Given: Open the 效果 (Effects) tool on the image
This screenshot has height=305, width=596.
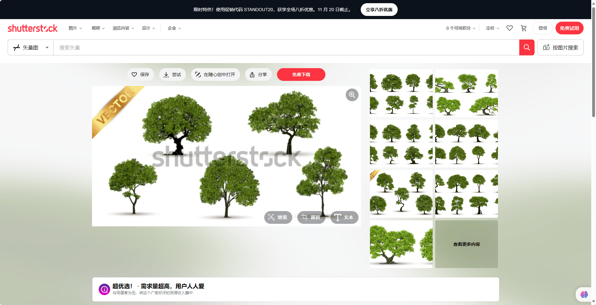Looking at the screenshot, I should pos(278,217).
